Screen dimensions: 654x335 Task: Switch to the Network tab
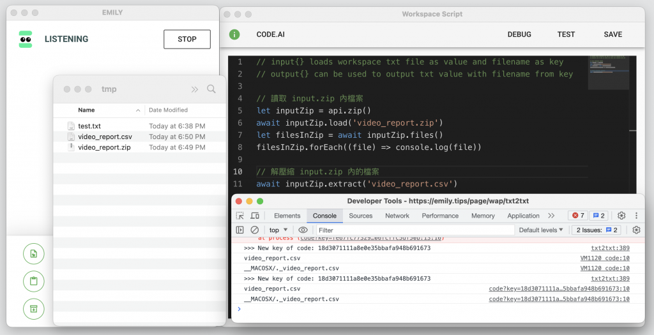(x=397, y=216)
